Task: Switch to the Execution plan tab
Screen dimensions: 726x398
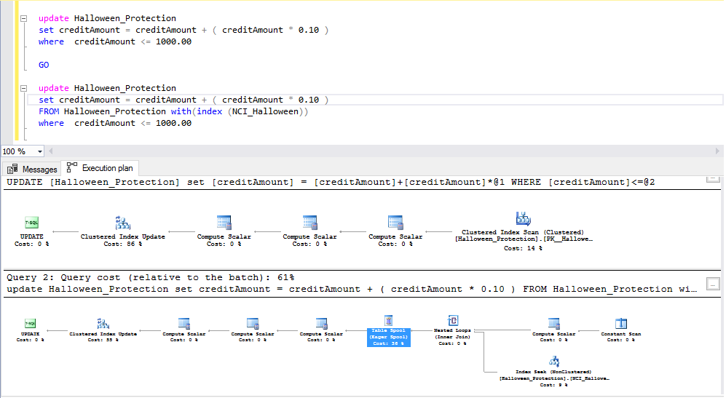Action: (x=100, y=168)
